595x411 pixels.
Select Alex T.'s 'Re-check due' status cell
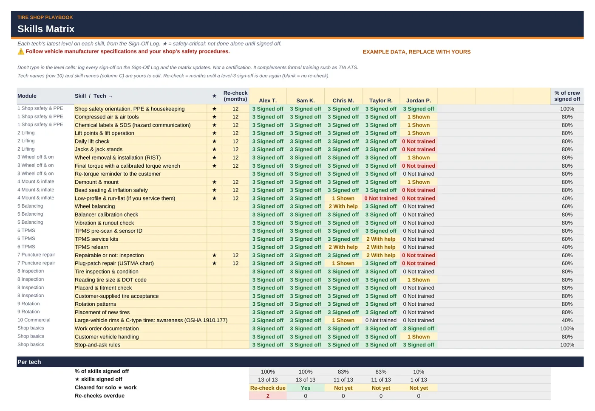coord(268,388)
